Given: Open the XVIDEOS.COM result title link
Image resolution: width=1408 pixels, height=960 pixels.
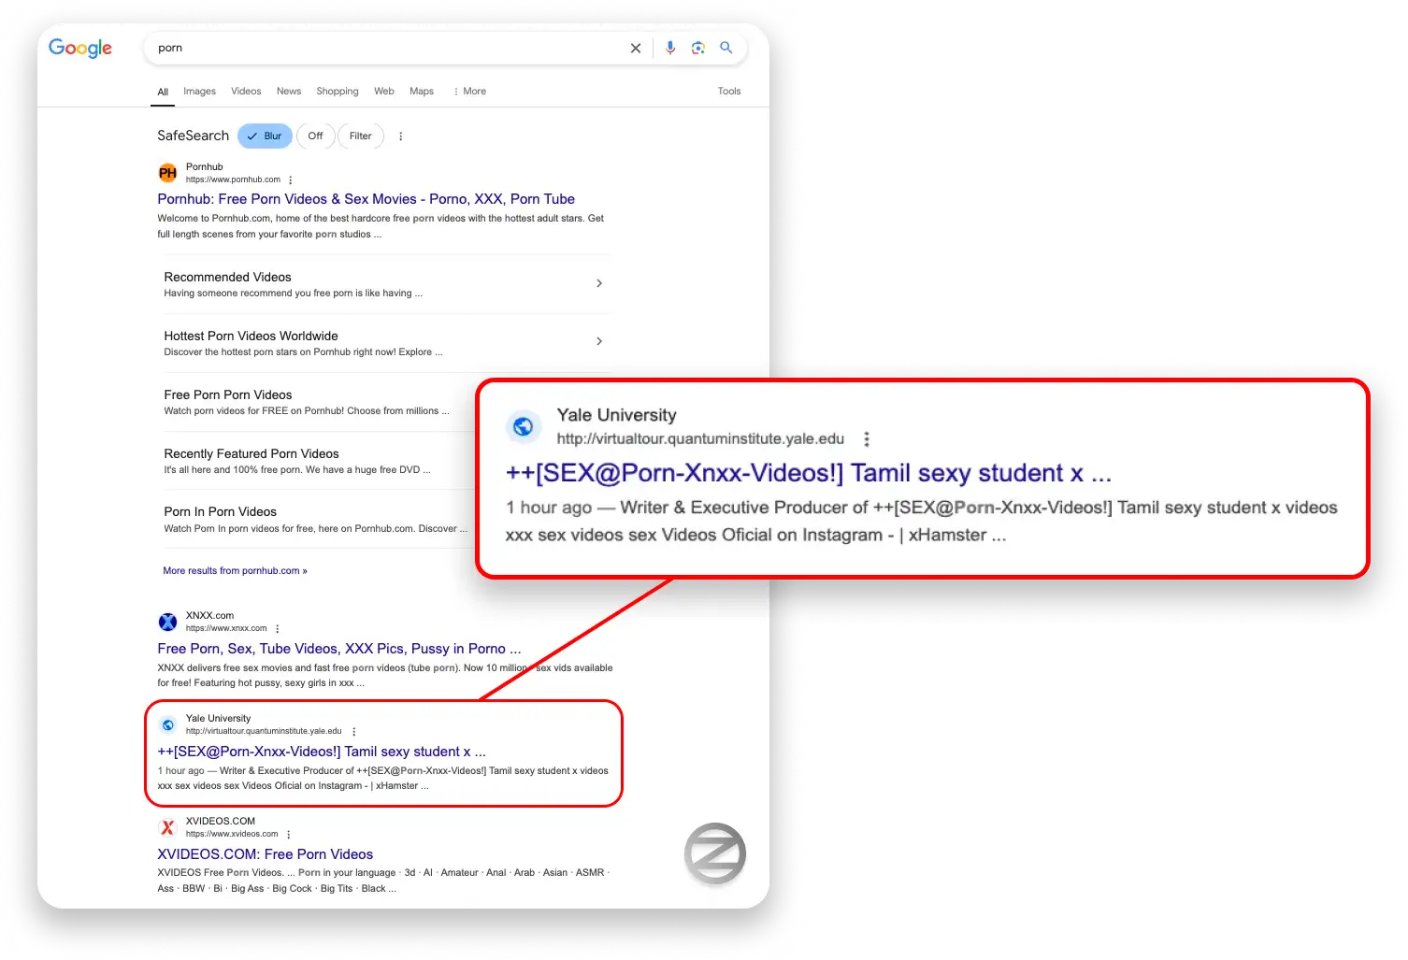Looking at the screenshot, I should click(x=266, y=854).
